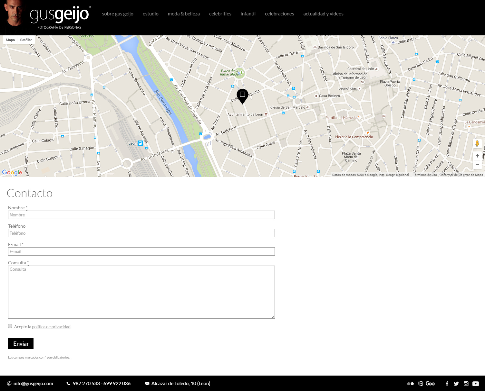Screen dimensions: 485x391
Task: Focus the E-mail input field
Action: pos(141,251)
